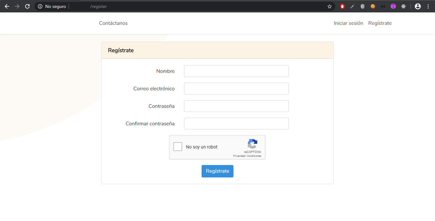Go back with the browser back arrow
This screenshot has width=435, height=221.
(7, 6)
